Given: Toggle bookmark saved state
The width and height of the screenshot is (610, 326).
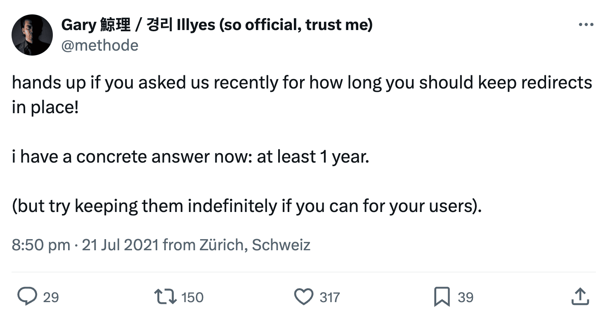Looking at the screenshot, I should pyautogui.click(x=442, y=296).
